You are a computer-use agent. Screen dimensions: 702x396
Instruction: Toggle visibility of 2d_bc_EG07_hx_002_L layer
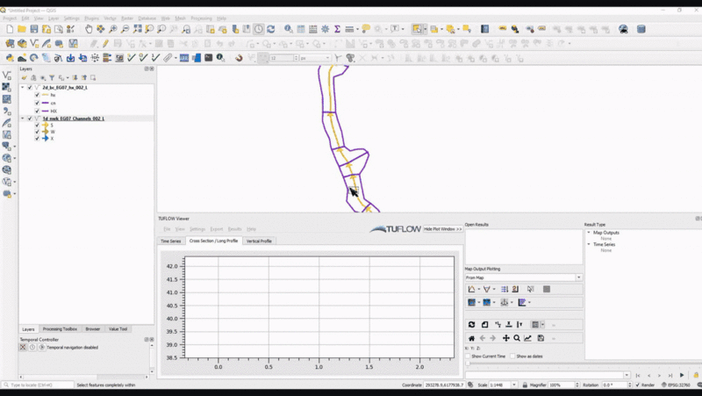pyautogui.click(x=30, y=88)
